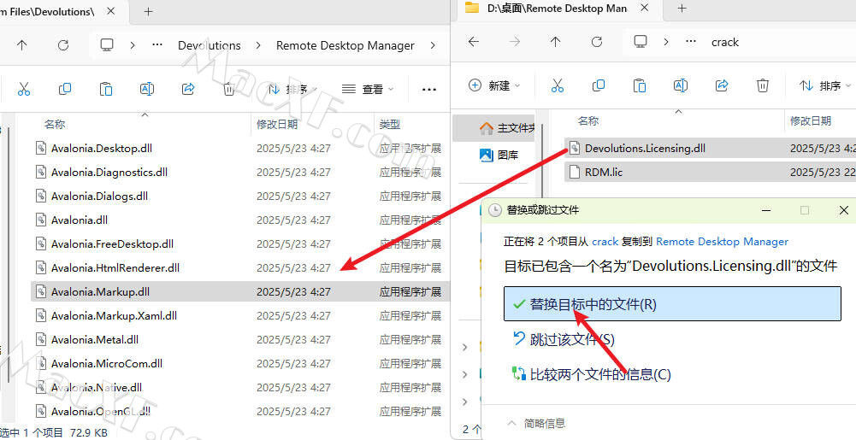Expand chevron after Remote Desktop Manager breadcrumb

(x=433, y=45)
